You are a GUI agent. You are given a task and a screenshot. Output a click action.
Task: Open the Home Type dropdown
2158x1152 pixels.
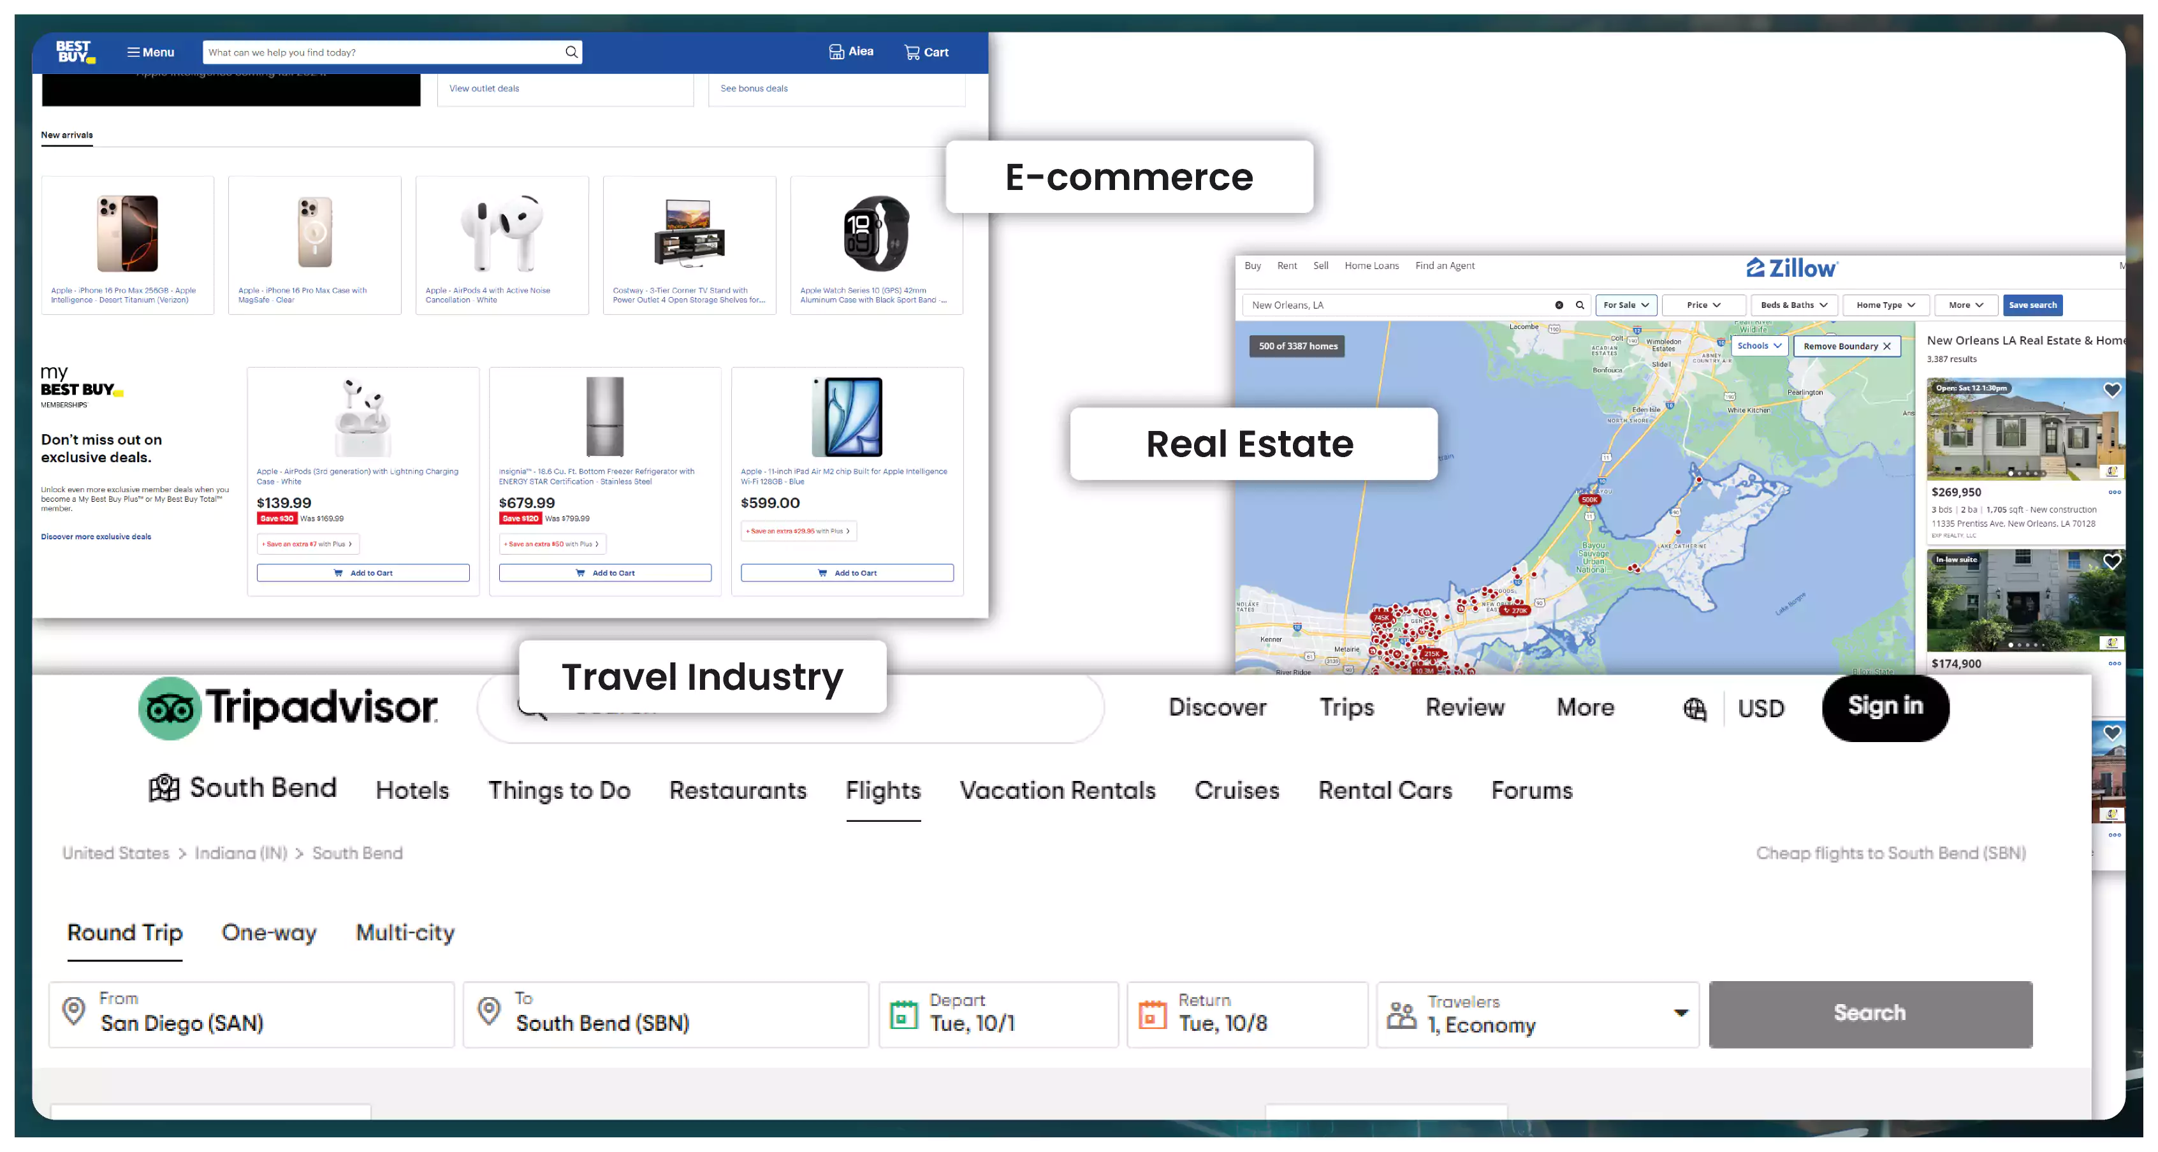pos(1885,305)
